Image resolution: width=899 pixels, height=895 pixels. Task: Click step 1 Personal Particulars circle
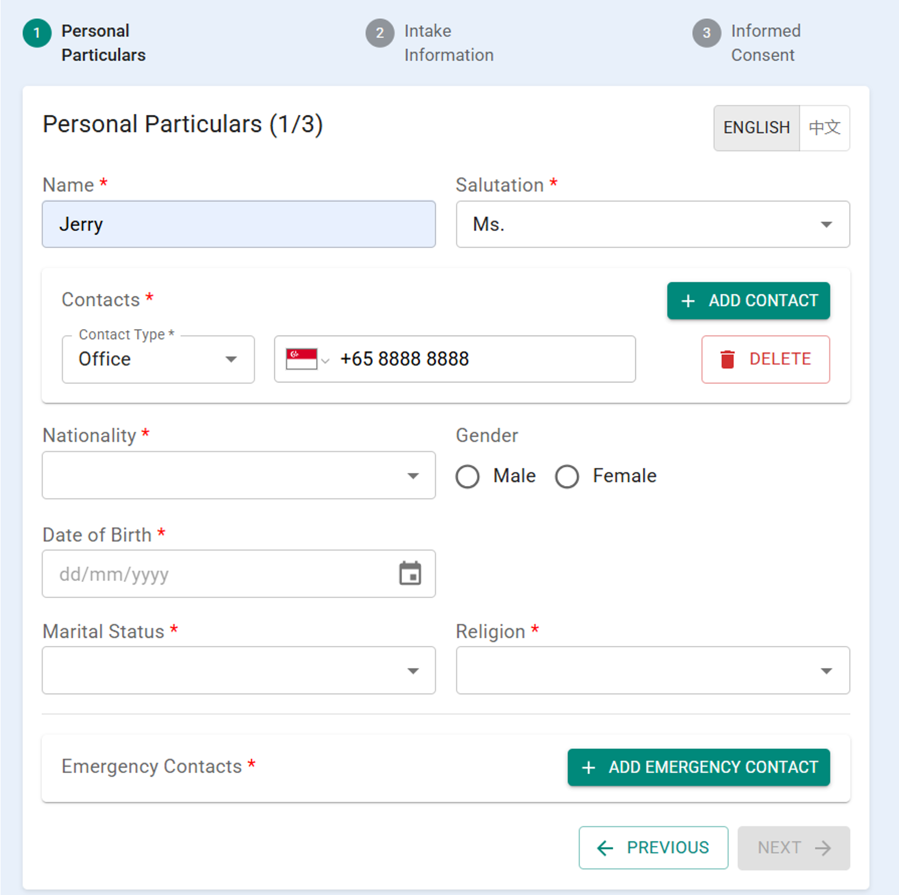point(37,33)
